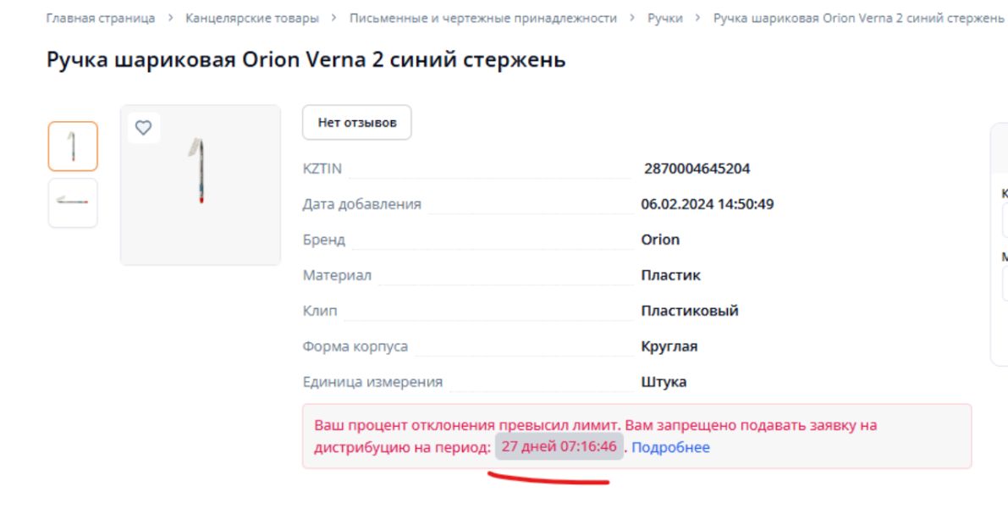Click the 'Форма корпуса' label
The height and width of the screenshot is (514, 1008).
coord(355,346)
